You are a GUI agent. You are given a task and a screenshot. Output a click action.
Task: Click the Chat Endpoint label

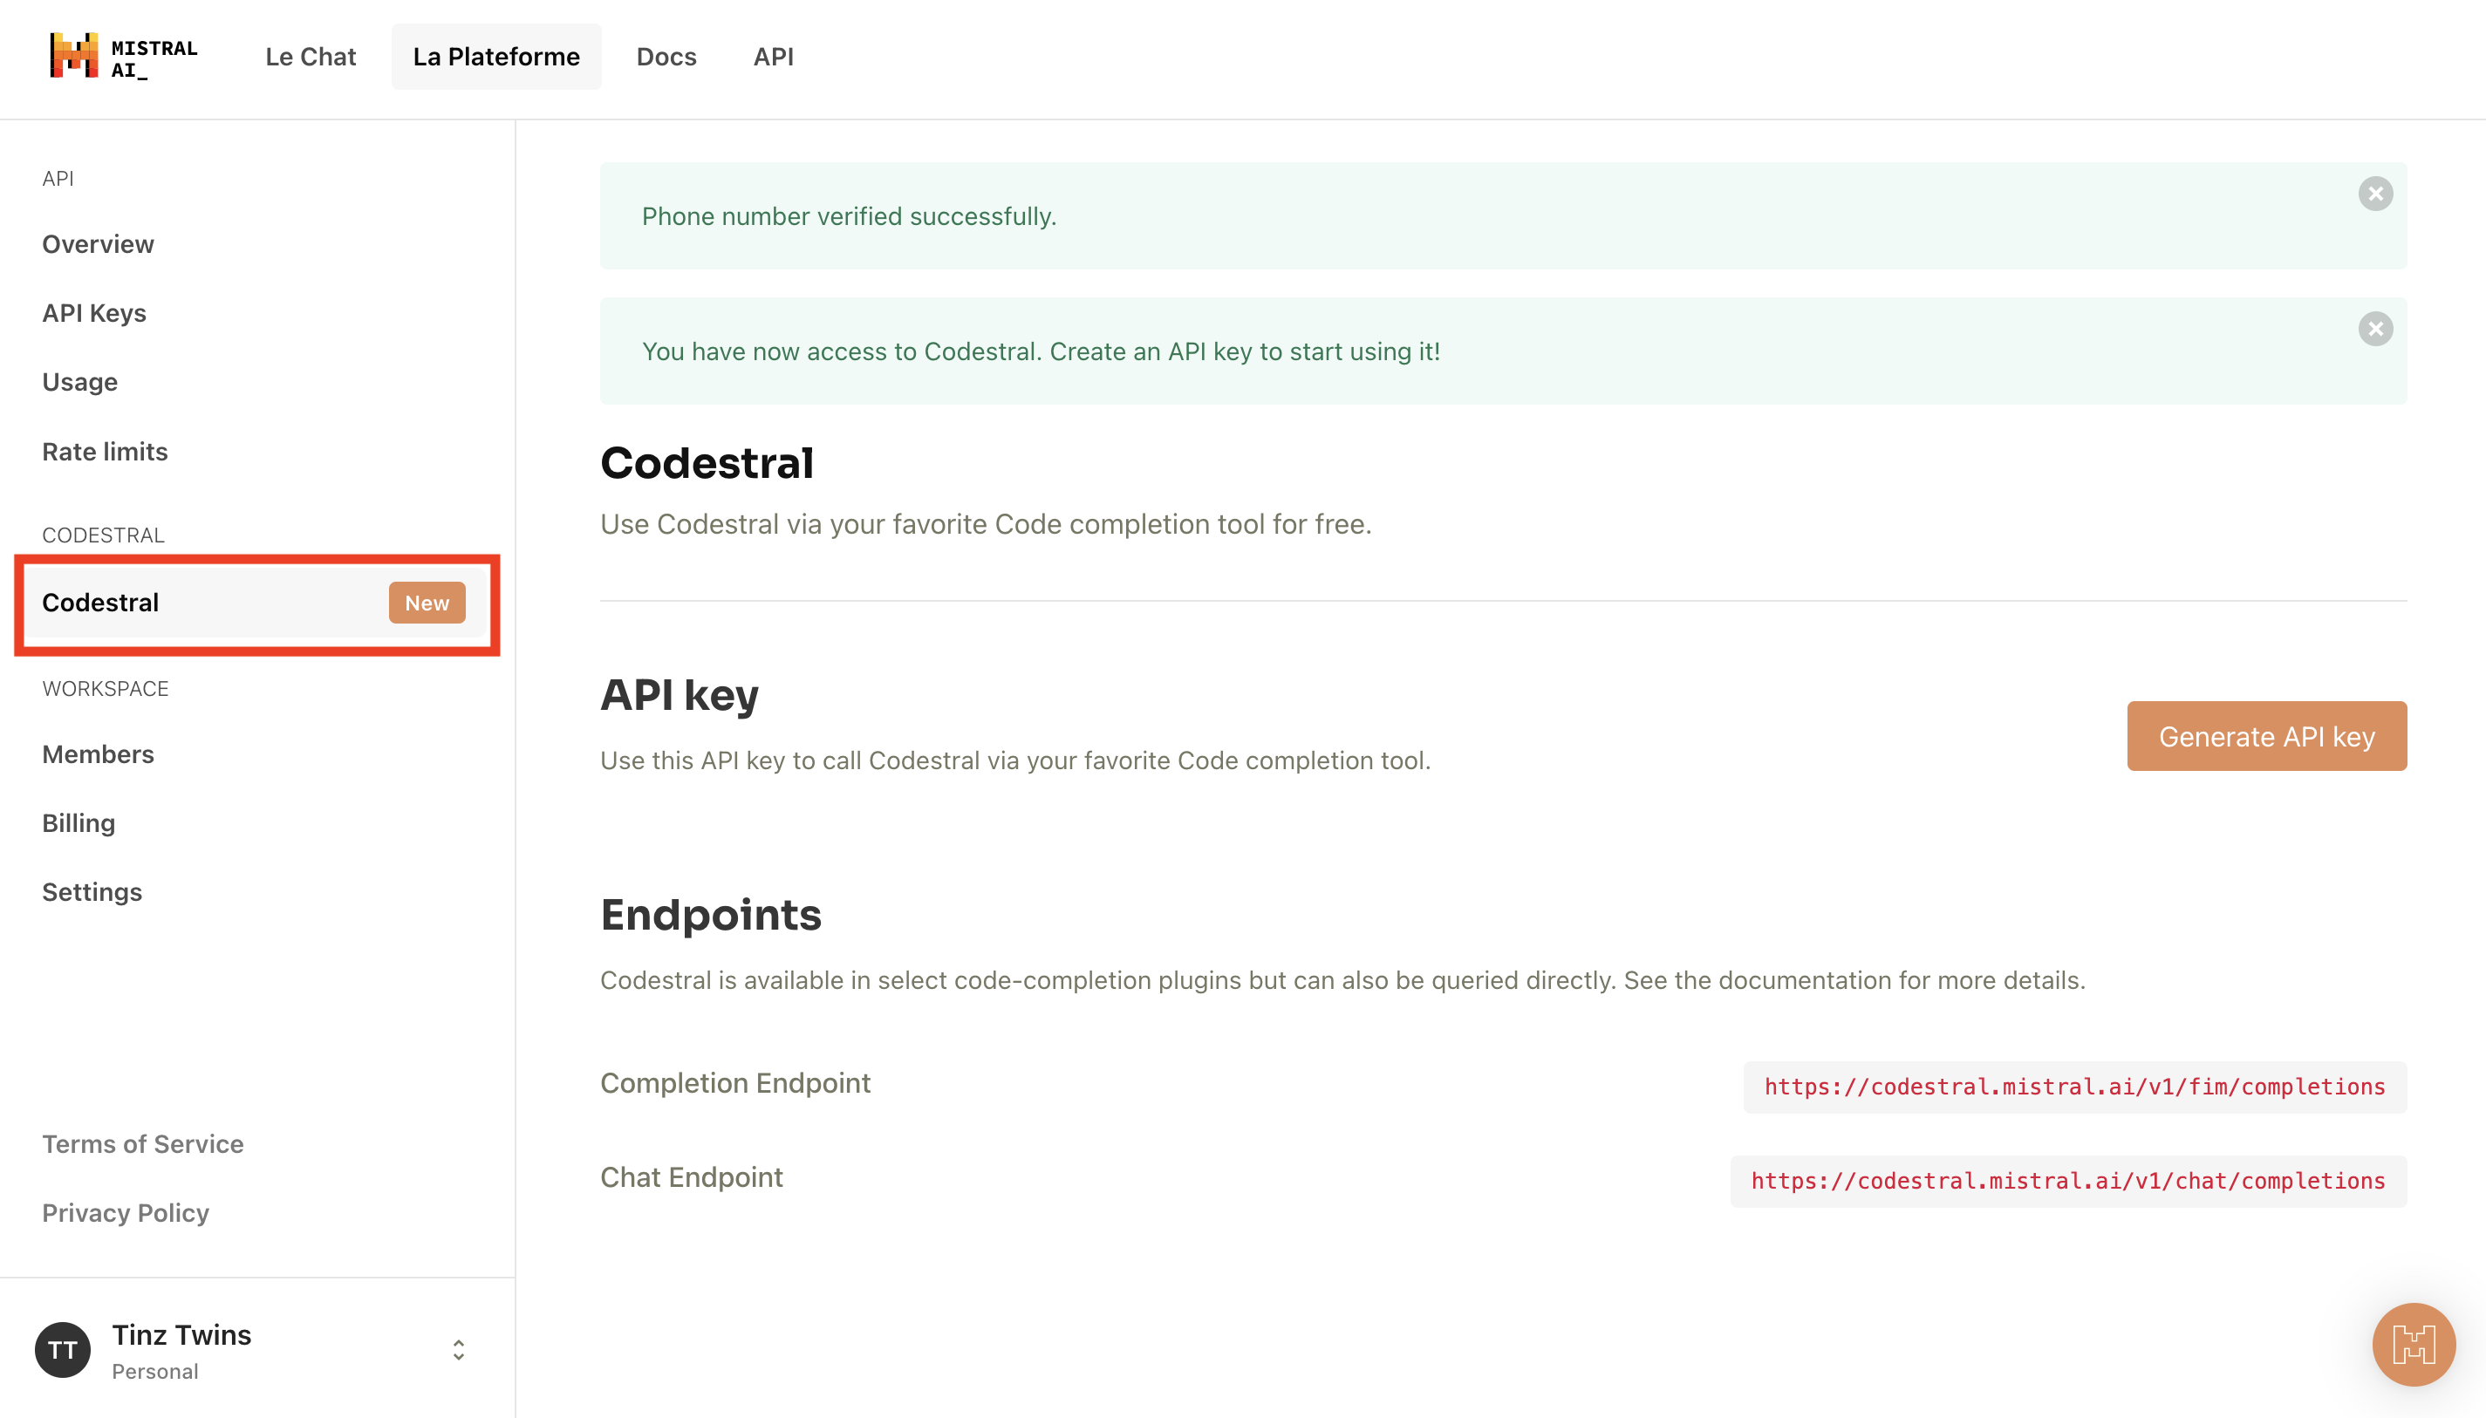coord(692,1177)
